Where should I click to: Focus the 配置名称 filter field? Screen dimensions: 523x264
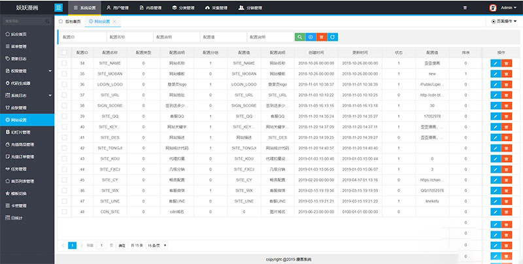pos(129,37)
